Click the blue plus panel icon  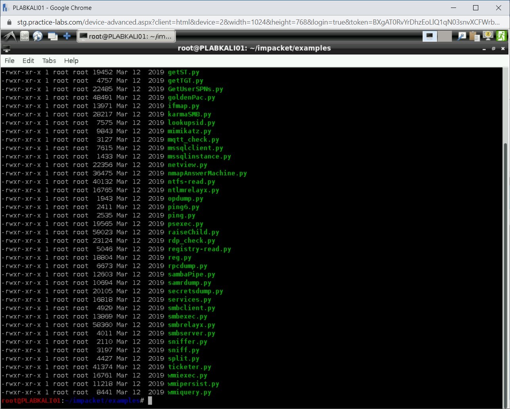click(x=67, y=36)
